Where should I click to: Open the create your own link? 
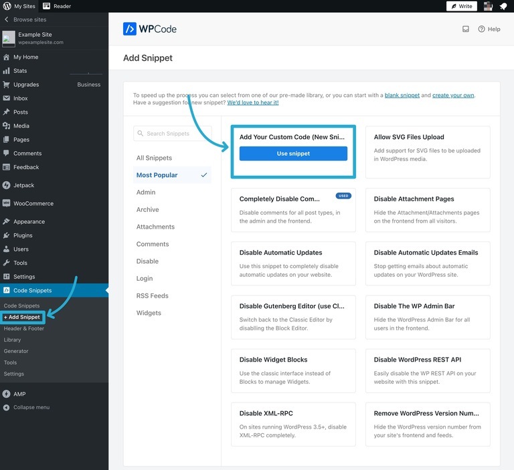point(453,96)
